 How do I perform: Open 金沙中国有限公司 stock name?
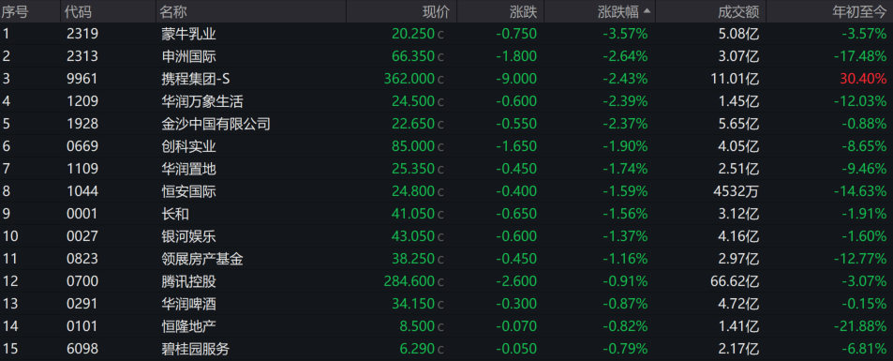pos(216,124)
